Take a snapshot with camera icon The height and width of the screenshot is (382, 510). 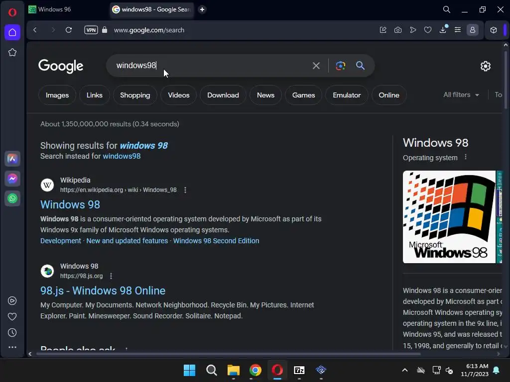(398, 30)
